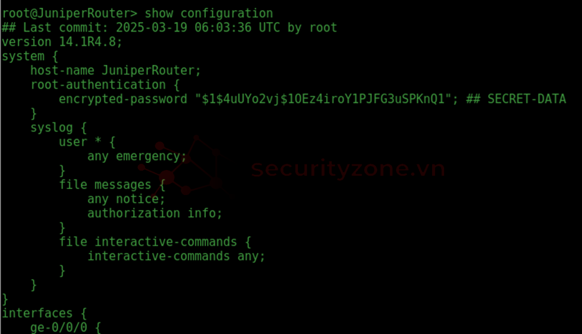The width and height of the screenshot is (582, 334).
Task: Click the 'authorization info;' statement
Action: click(155, 214)
